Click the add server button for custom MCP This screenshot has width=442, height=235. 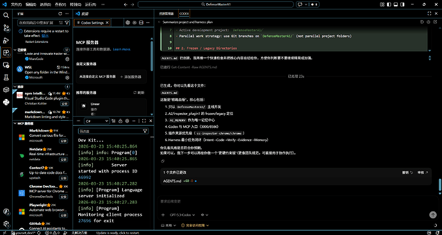coord(131,77)
